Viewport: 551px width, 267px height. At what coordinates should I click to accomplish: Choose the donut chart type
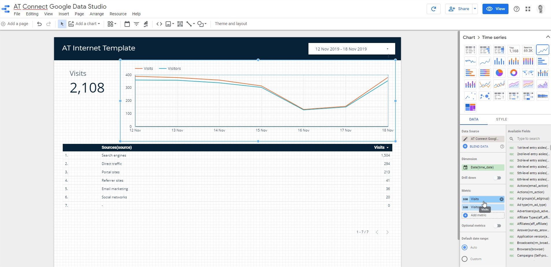pos(514,73)
